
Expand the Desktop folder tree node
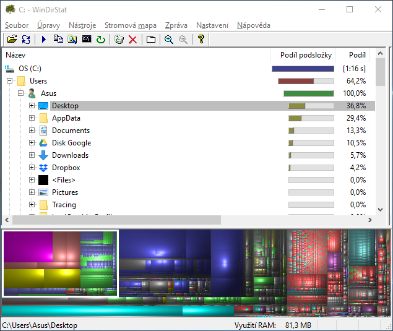pyautogui.click(x=32, y=106)
